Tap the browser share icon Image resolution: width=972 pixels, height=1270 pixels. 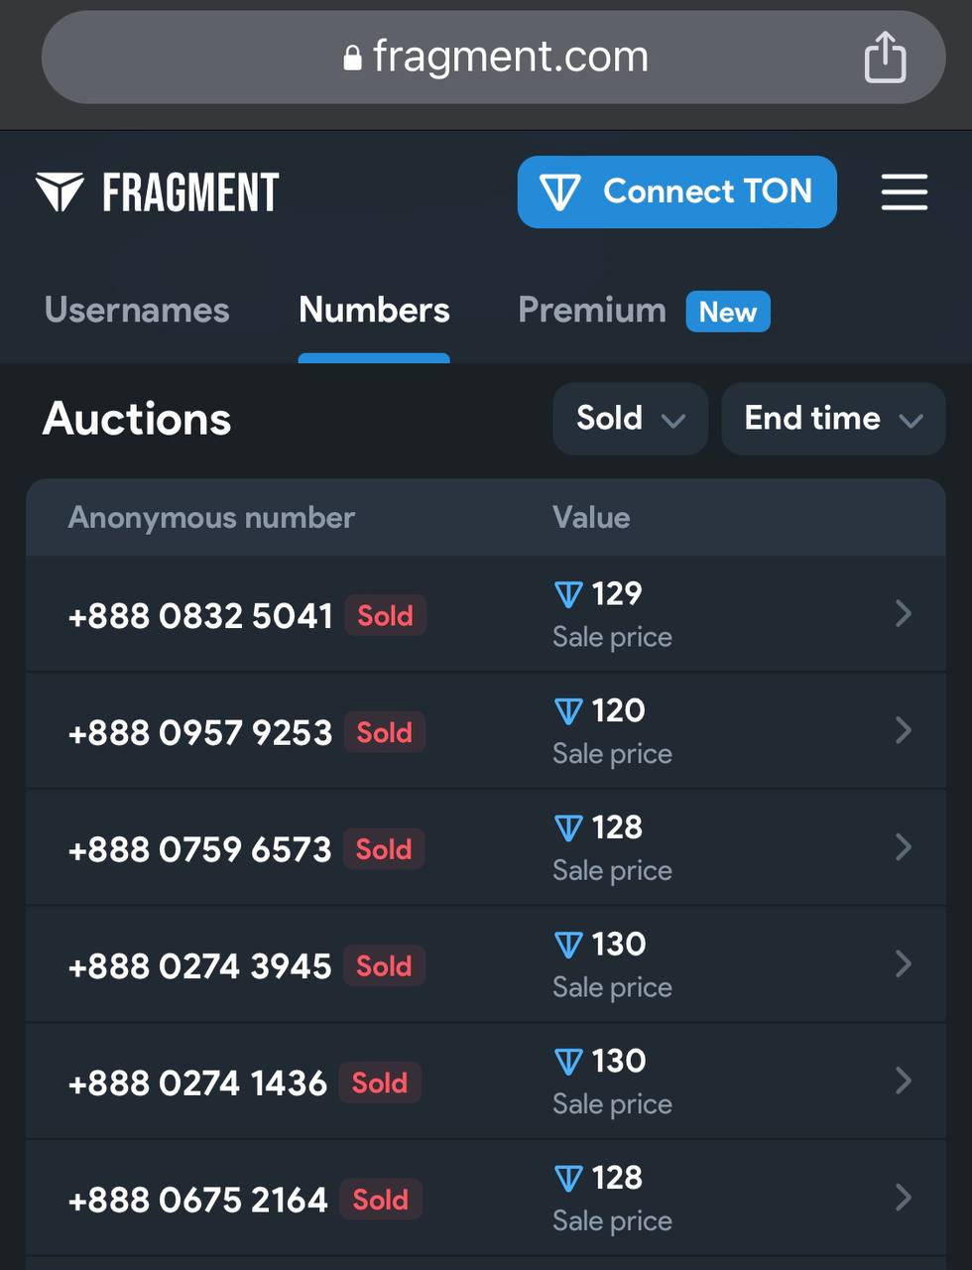[885, 56]
